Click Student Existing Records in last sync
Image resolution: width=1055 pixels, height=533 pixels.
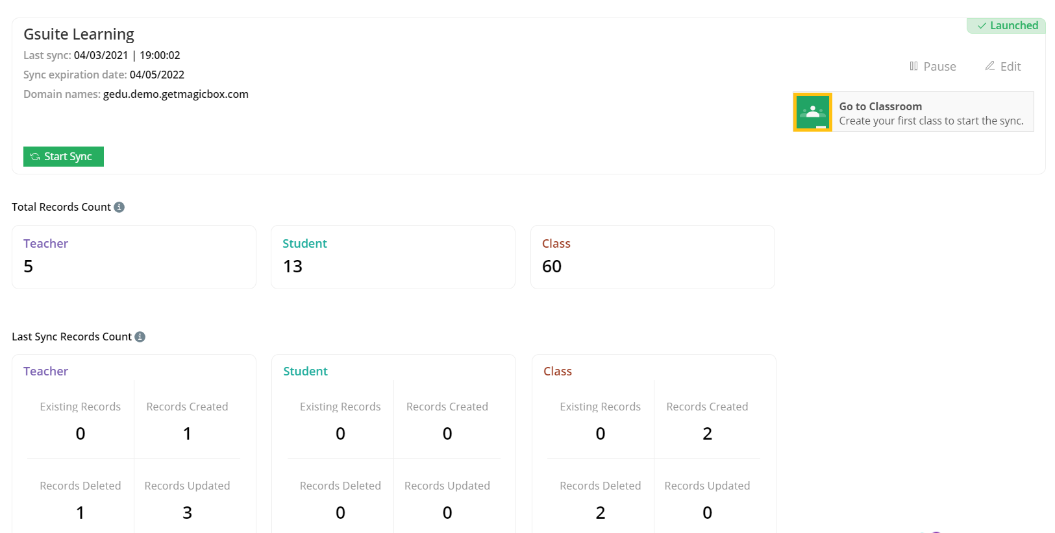[x=340, y=433]
